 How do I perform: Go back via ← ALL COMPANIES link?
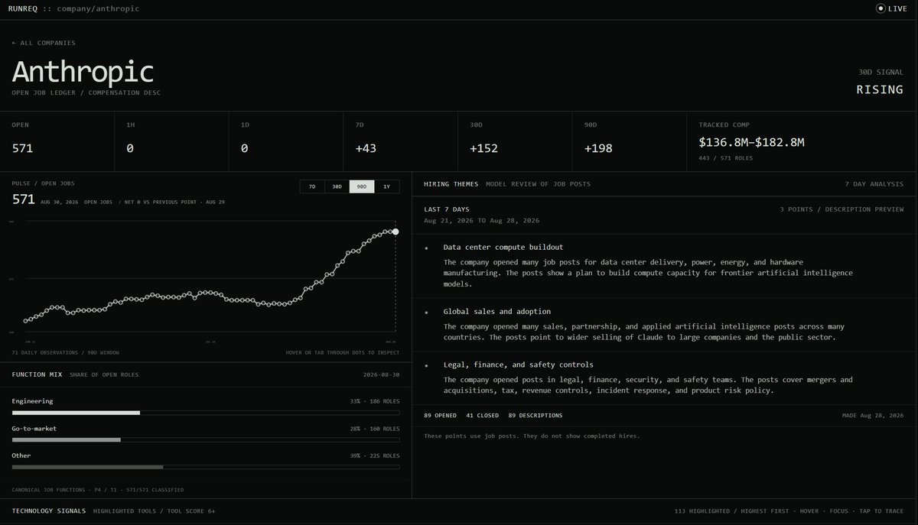click(44, 43)
